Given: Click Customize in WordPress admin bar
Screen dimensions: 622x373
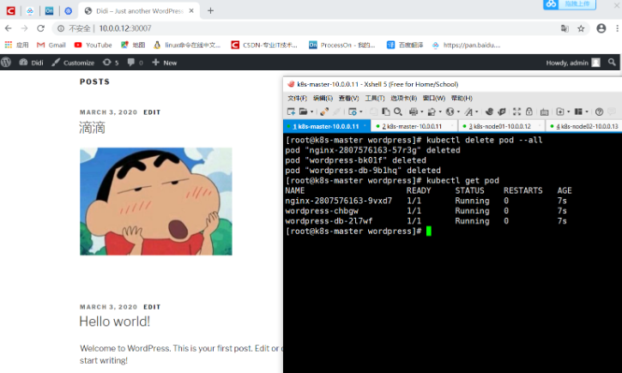Looking at the screenshot, I should click(73, 63).
